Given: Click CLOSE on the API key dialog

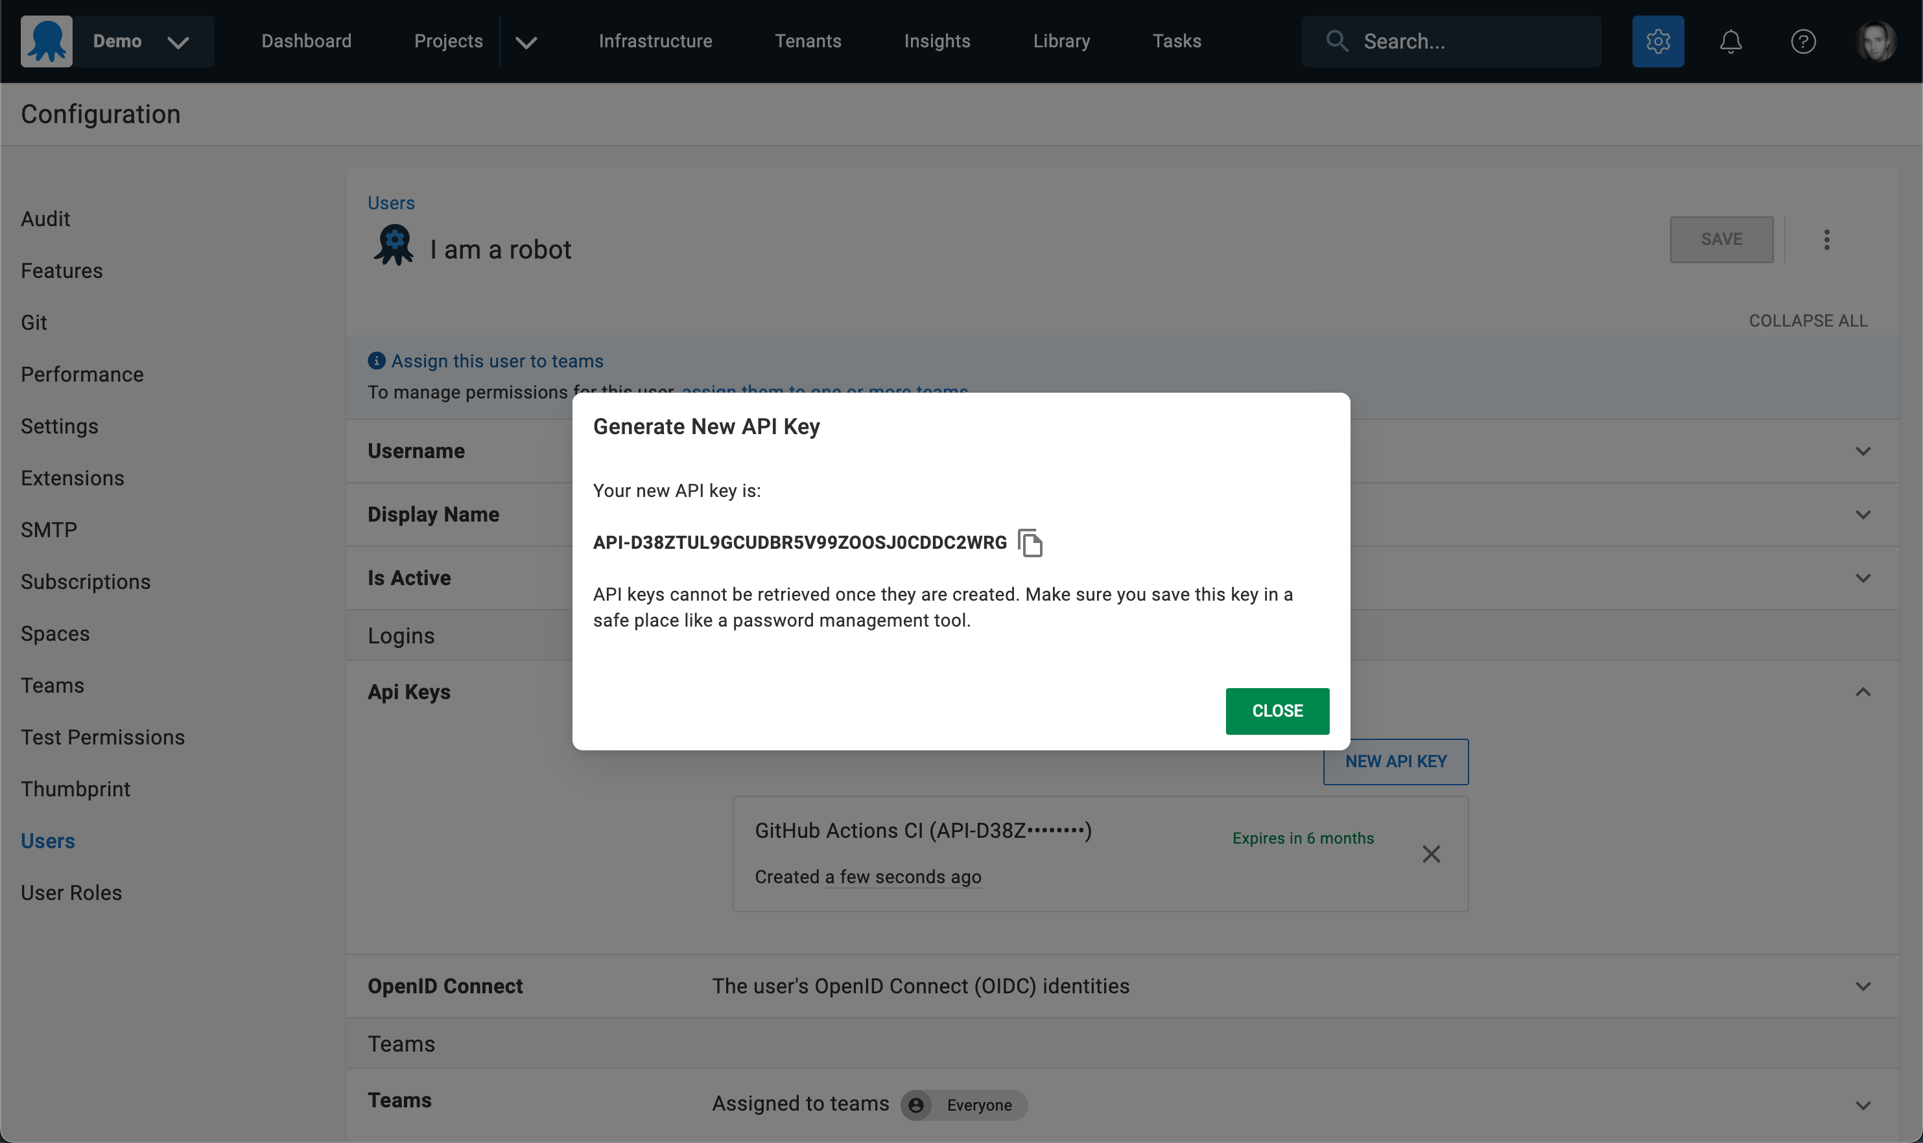Looking at the screenshot, I should [1277, 710].
